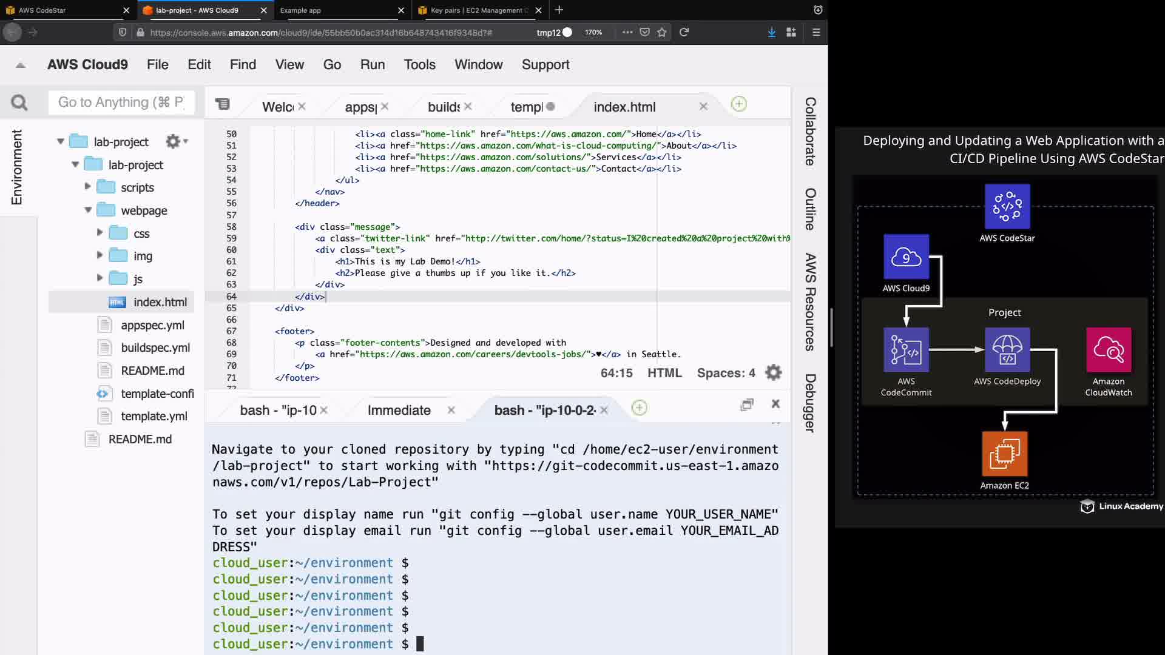Expand the scripts folder
1165x655 pixels.
(x=87, y=187)
